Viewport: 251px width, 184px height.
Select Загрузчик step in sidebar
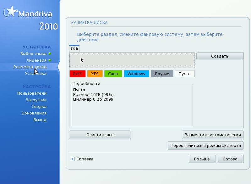[36, 100]
